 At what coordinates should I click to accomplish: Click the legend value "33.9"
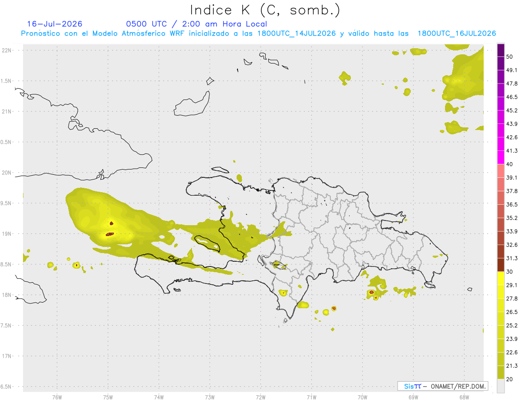pyautogui.click(x=512, y=231)
